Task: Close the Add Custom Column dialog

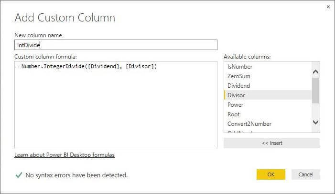Action: pos(328,7)
